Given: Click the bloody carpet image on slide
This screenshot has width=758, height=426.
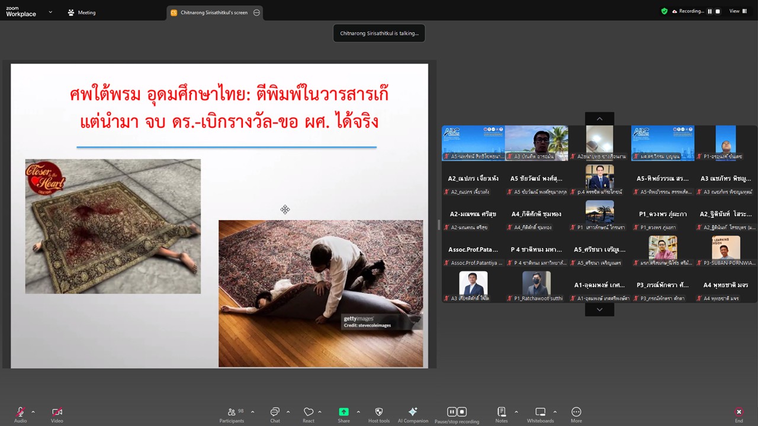Looking at the screenshot, I should pyautogui.click(x=113, y=226).
